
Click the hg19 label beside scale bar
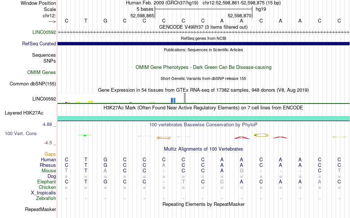(261, 9)
